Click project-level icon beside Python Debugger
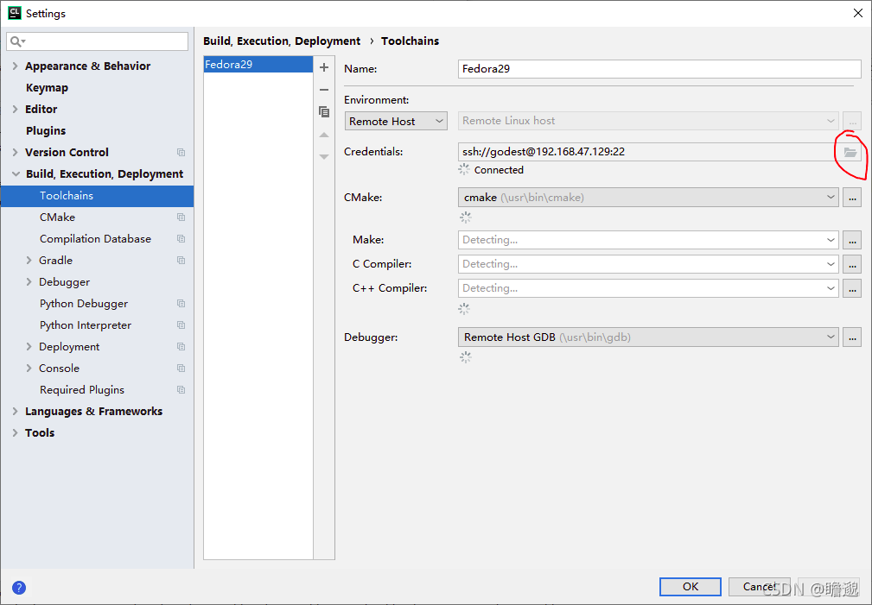The height and width of the screenshot is (605, 872). point(181,303)
